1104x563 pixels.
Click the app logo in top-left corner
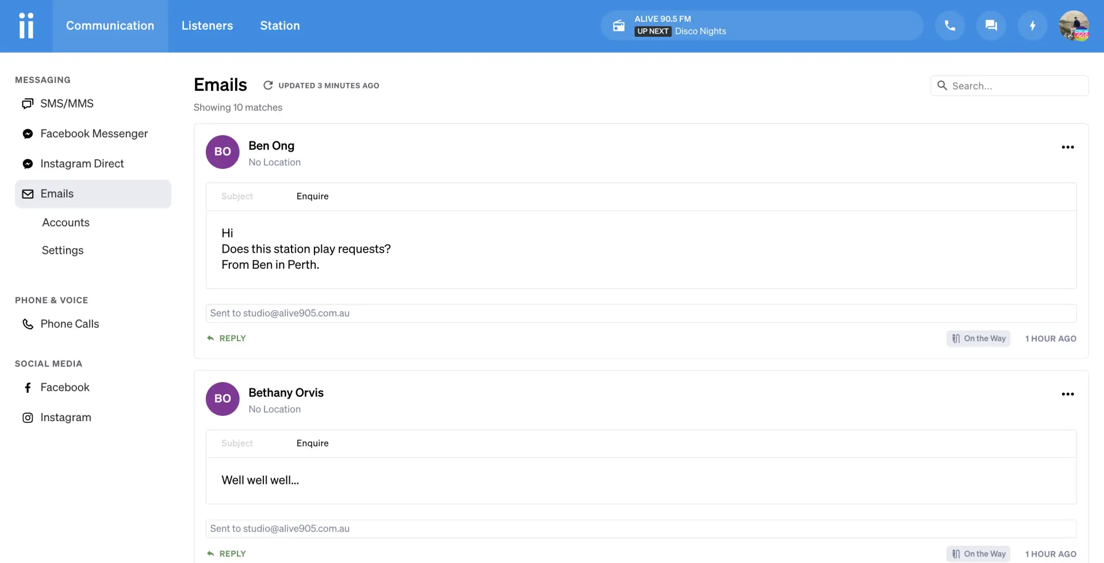(26, 26)
